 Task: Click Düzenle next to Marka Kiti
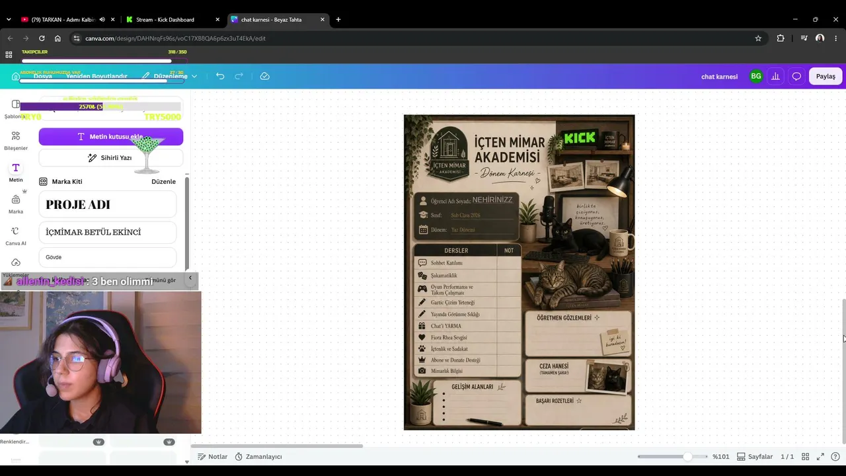[x=163, y=181]
